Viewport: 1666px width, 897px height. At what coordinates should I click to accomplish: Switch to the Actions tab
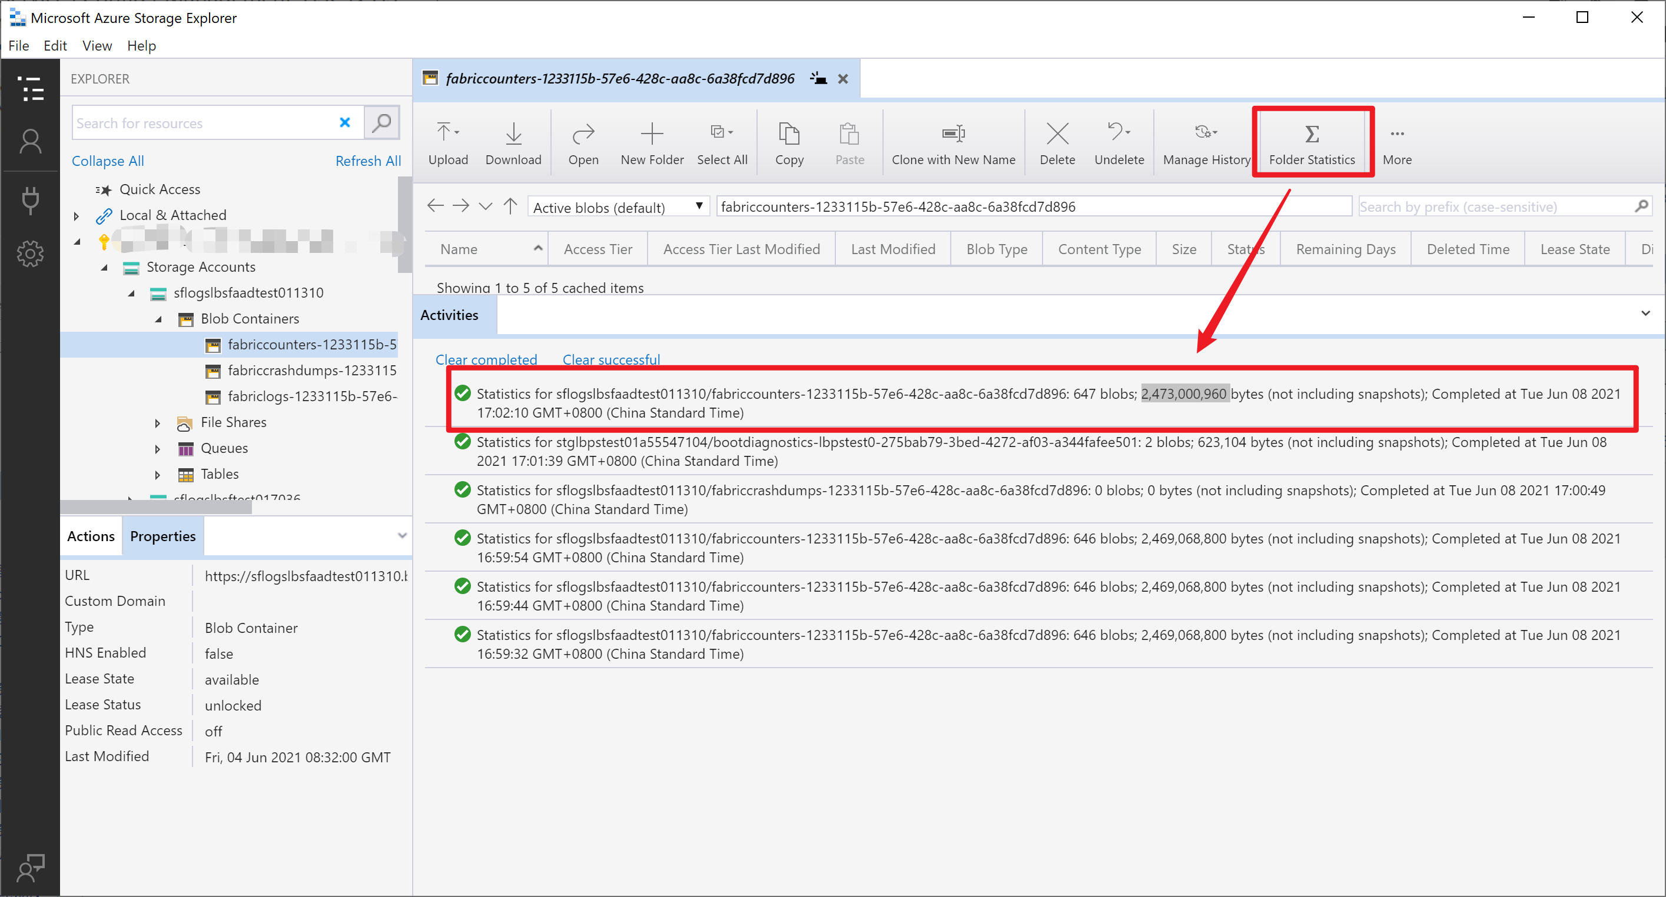pyautogui.click(x=91, y=536)
